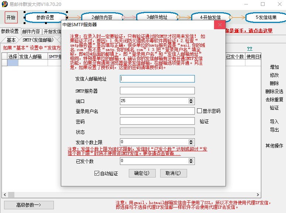Click the 确定(S) button
Viewport: 286px width, 213px height.
(142, 173)
